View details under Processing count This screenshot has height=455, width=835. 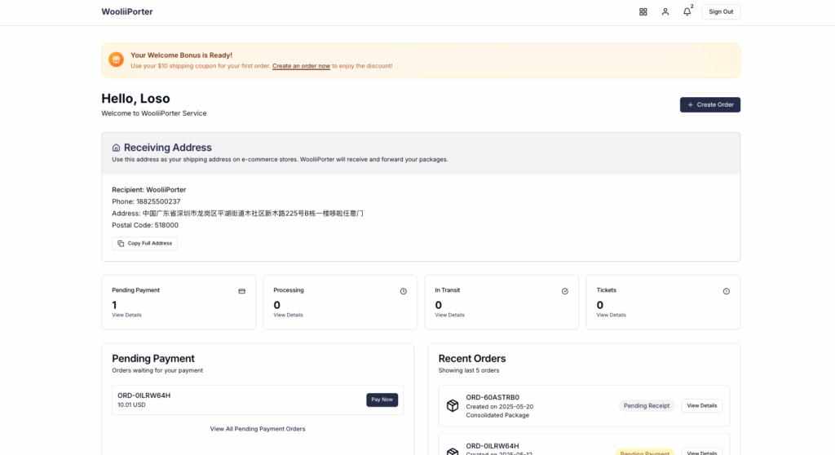click(x=288, y=315)
